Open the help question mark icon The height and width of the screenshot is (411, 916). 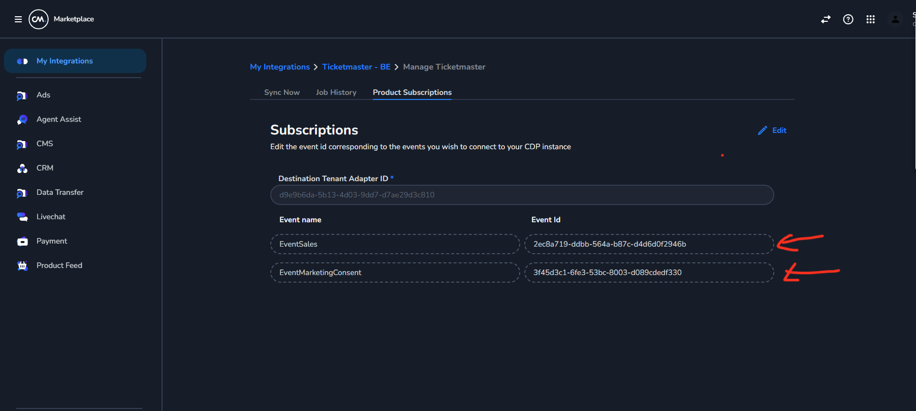pos(848,19)
